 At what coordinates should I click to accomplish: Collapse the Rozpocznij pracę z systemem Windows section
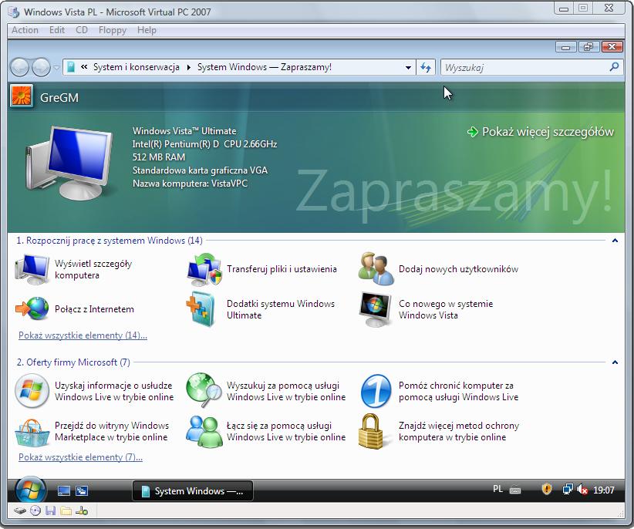[x=615, y=241]
